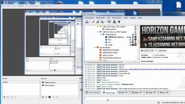Screen dimensions: 185x104
Task: Select Waiting Room under Yuchin Rang
Action: pos(111,29)
